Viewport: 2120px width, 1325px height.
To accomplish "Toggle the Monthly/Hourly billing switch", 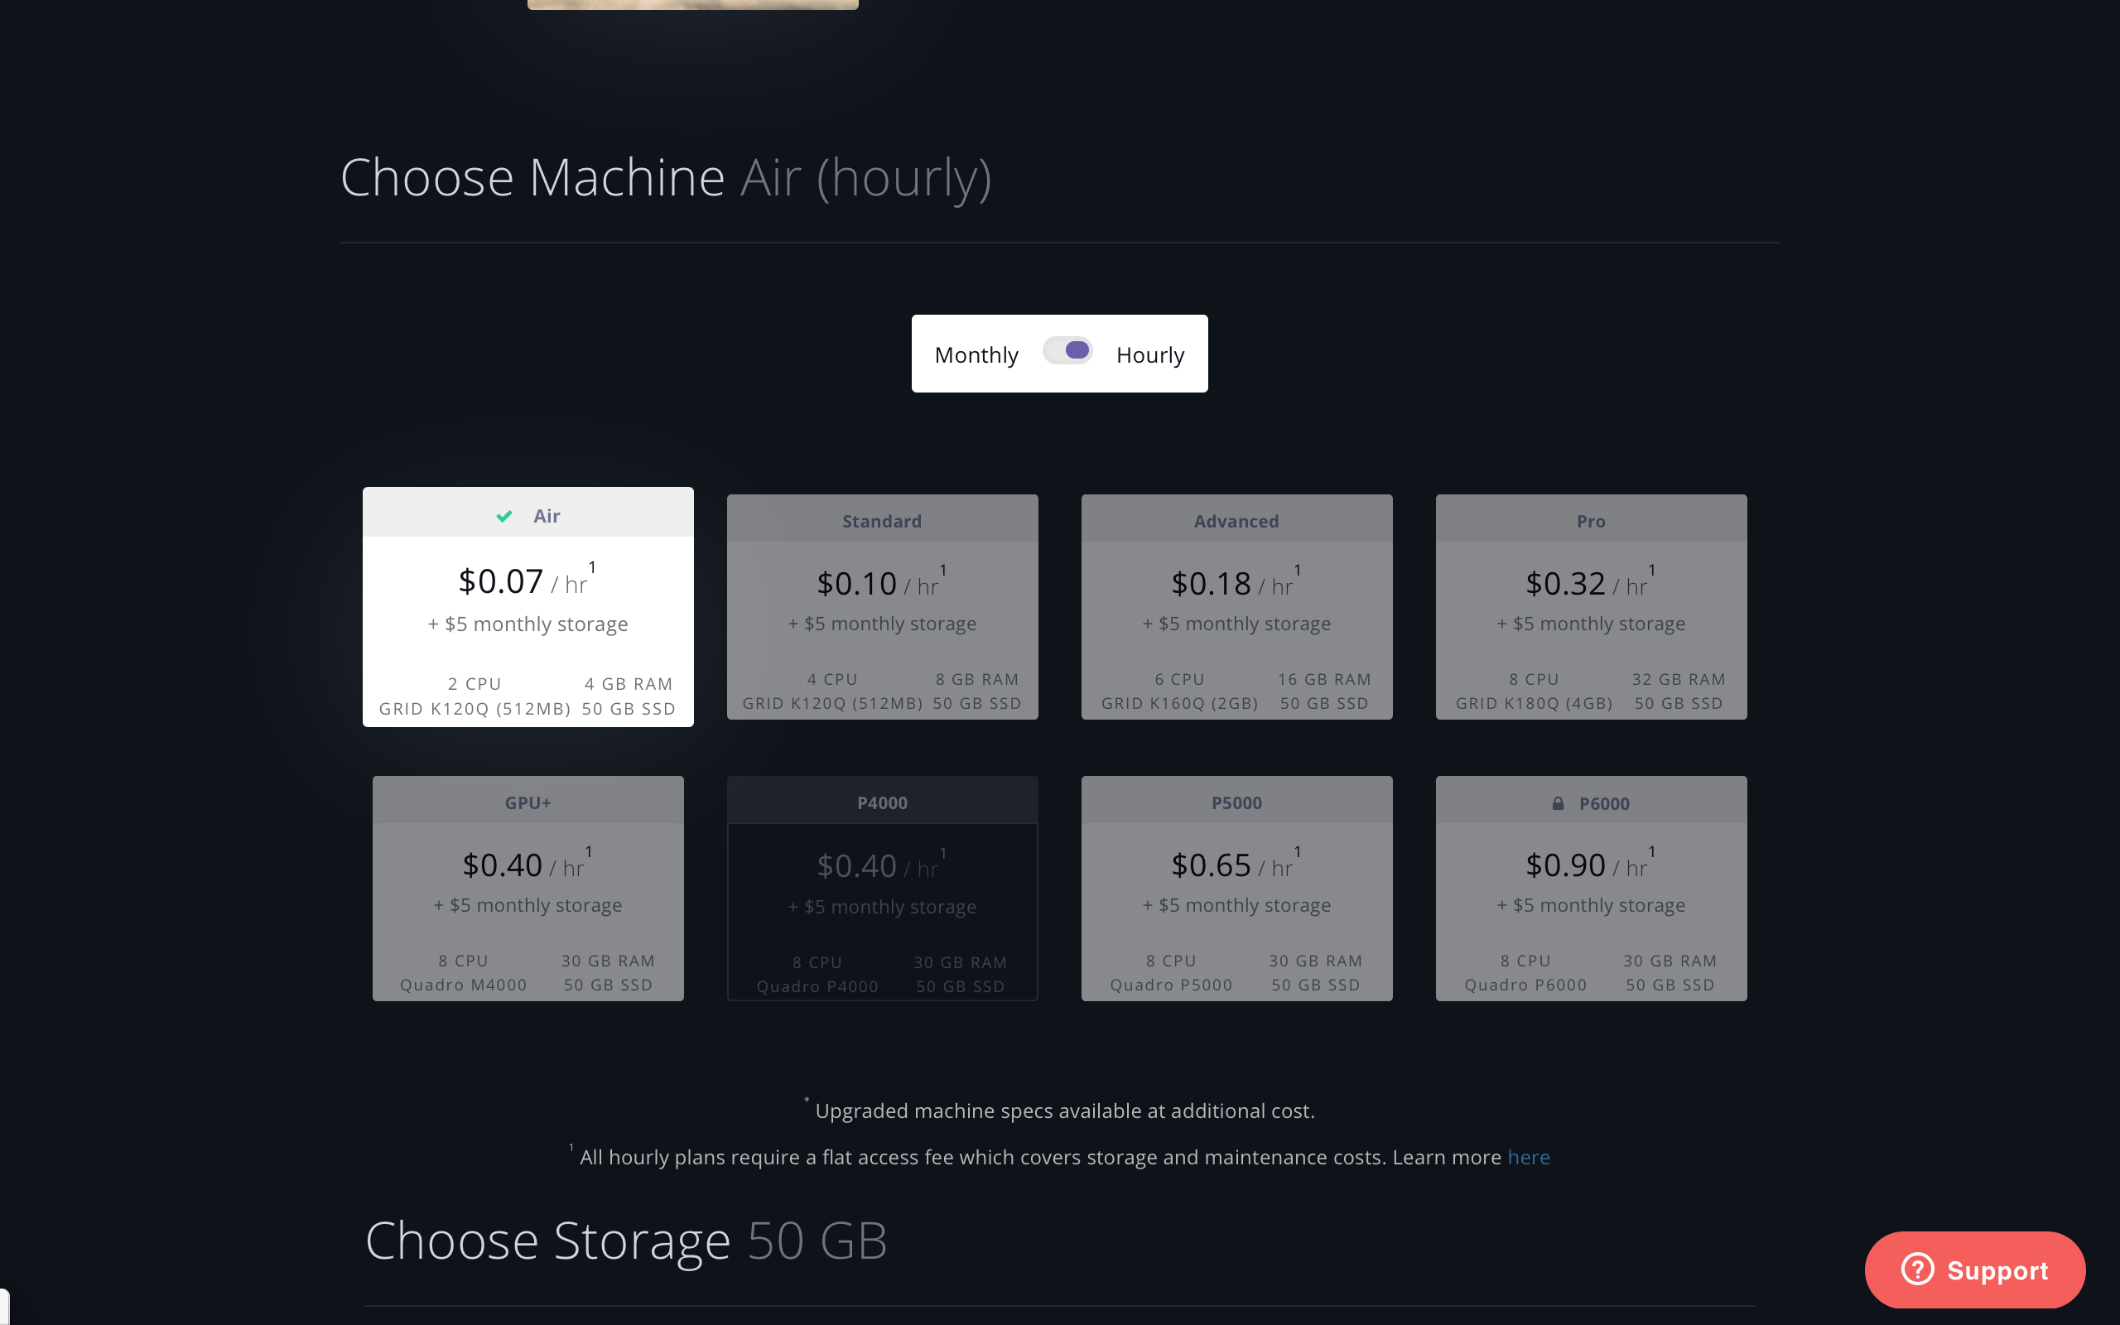I will (x=1067, y=350).
